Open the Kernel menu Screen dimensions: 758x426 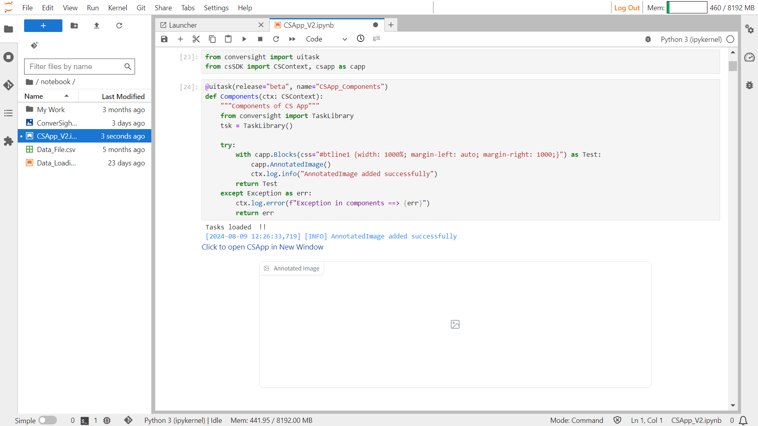click(x=117, y=8)
